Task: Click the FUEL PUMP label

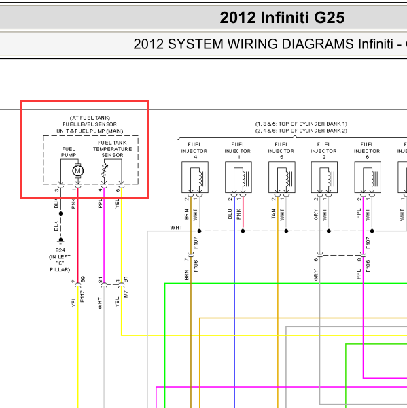Action: pos(69,152)
